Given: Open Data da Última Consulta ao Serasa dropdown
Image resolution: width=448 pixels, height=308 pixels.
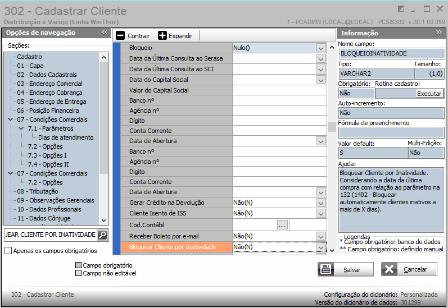Looking at the screenshot, I should coord(321,59).
